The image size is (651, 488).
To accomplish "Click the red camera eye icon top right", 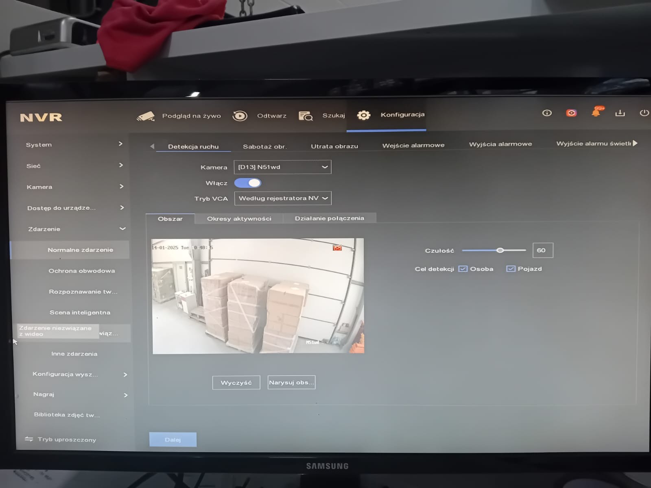I will [x=571, y=113].
